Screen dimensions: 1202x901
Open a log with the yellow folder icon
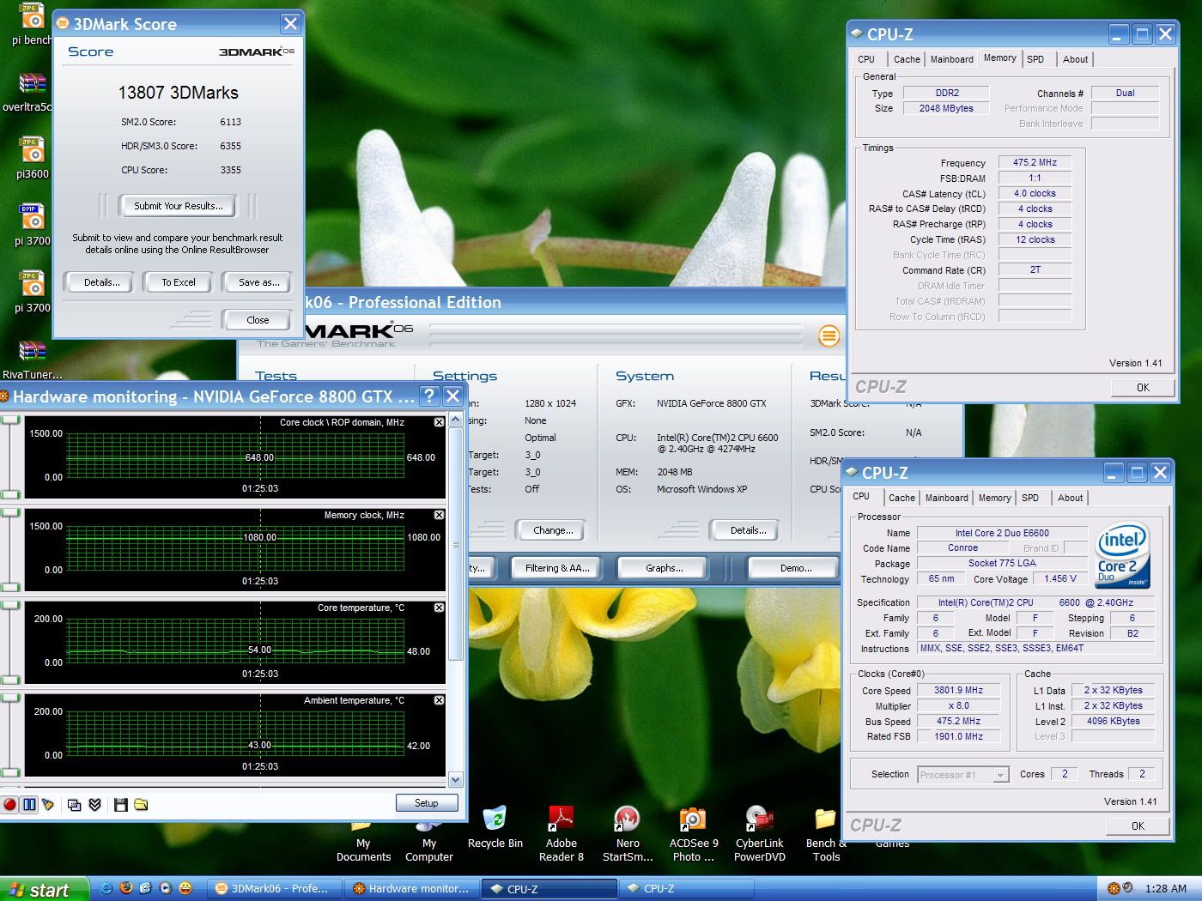pyautogui.click(x=142, y=805)
